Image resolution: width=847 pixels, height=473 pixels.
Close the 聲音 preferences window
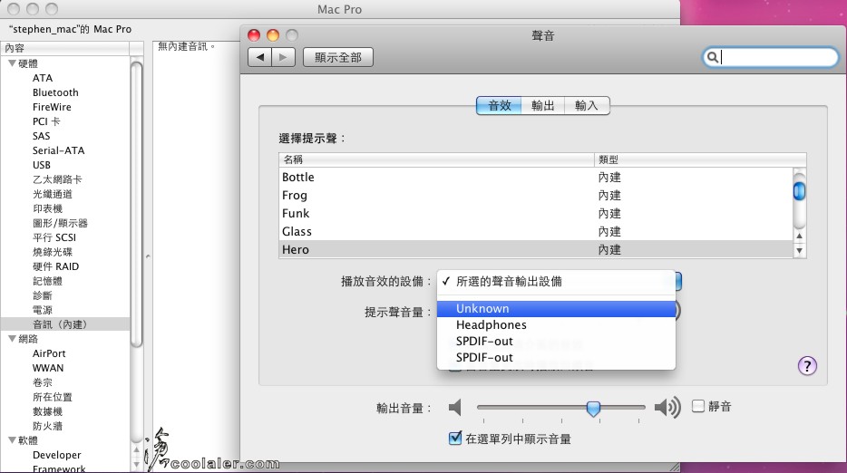click(254, 35)
